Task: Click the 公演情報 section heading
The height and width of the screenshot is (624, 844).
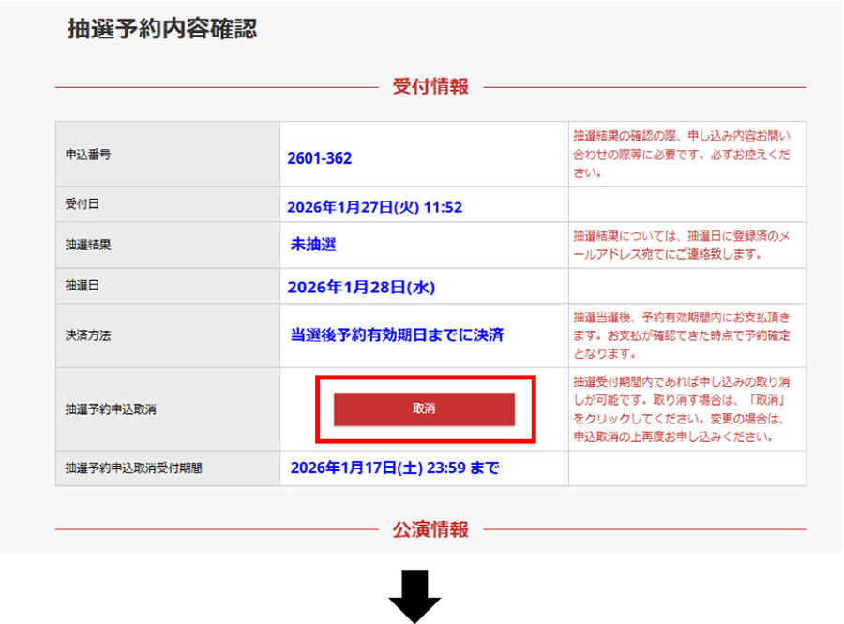Action: (430, 529)
